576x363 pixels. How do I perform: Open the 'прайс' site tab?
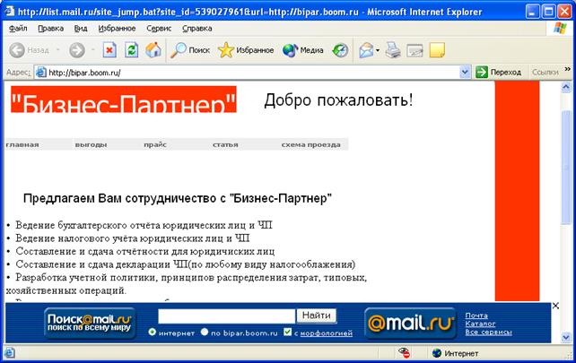point(155,144)
